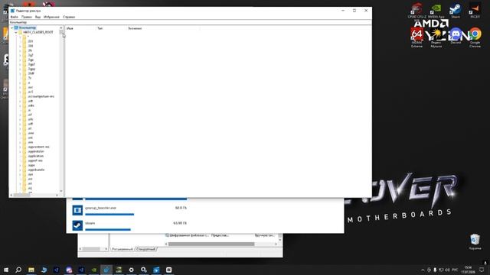Expand the .appxbundle key

pyautogui.click(x=21, y=170)
